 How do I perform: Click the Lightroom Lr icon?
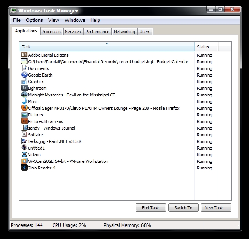coord(24,88)
